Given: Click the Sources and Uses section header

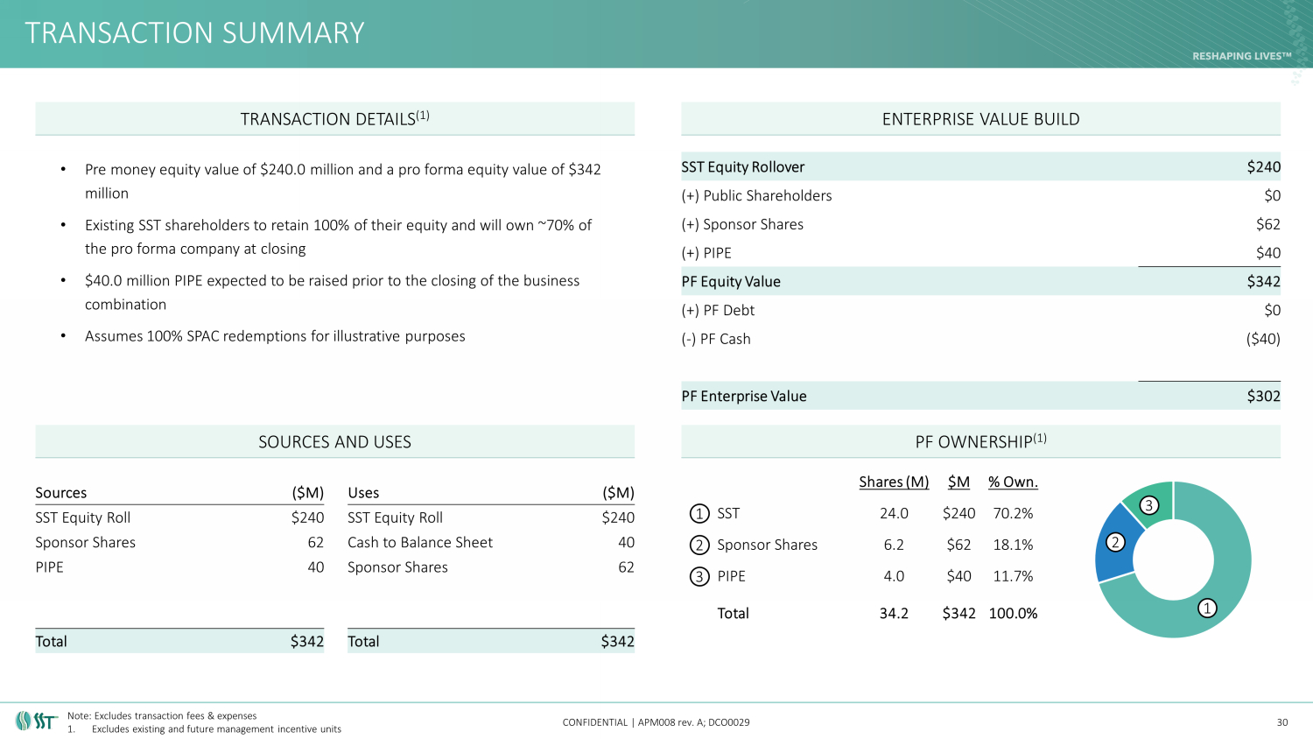Looking at the screenshot, I should coord(334,442).
